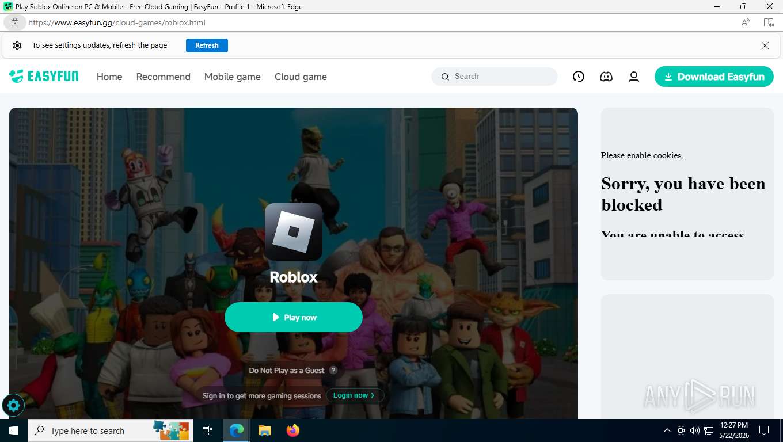This screenshot has width=783, height=442.
Task: Click the site lock icon in address bar
Action: pos(15,22)
